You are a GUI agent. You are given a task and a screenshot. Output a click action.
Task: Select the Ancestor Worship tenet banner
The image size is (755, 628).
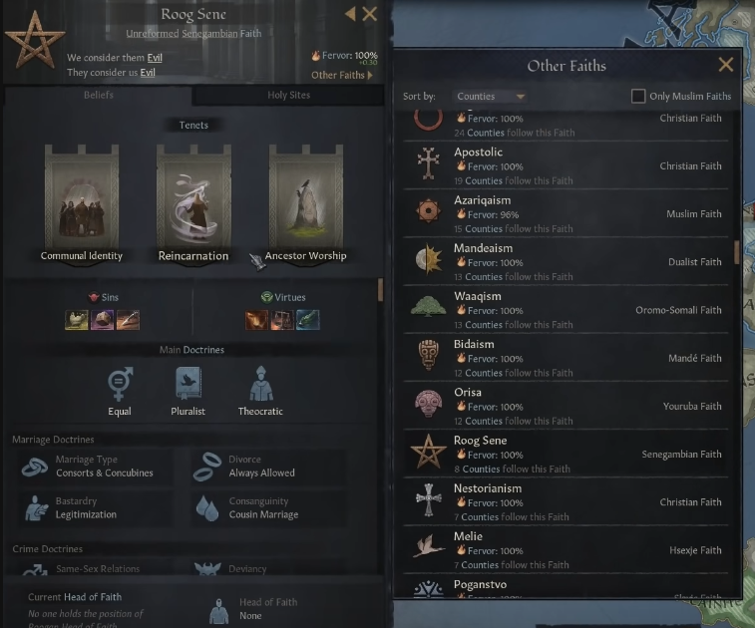[x=306, y=203]
